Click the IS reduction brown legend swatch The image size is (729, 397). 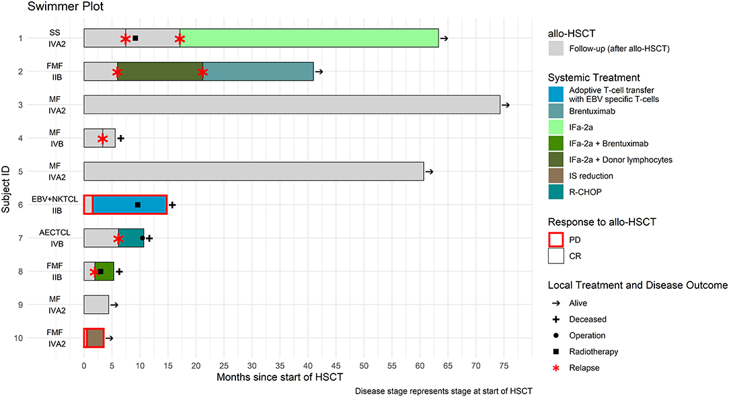(x=555, y=176)
